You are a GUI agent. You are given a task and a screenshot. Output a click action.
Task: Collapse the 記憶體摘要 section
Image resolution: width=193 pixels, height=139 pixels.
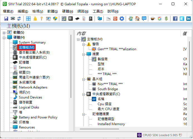click(83, 114)
